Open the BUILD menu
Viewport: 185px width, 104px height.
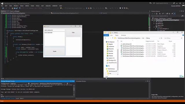[x=22, y=6]
